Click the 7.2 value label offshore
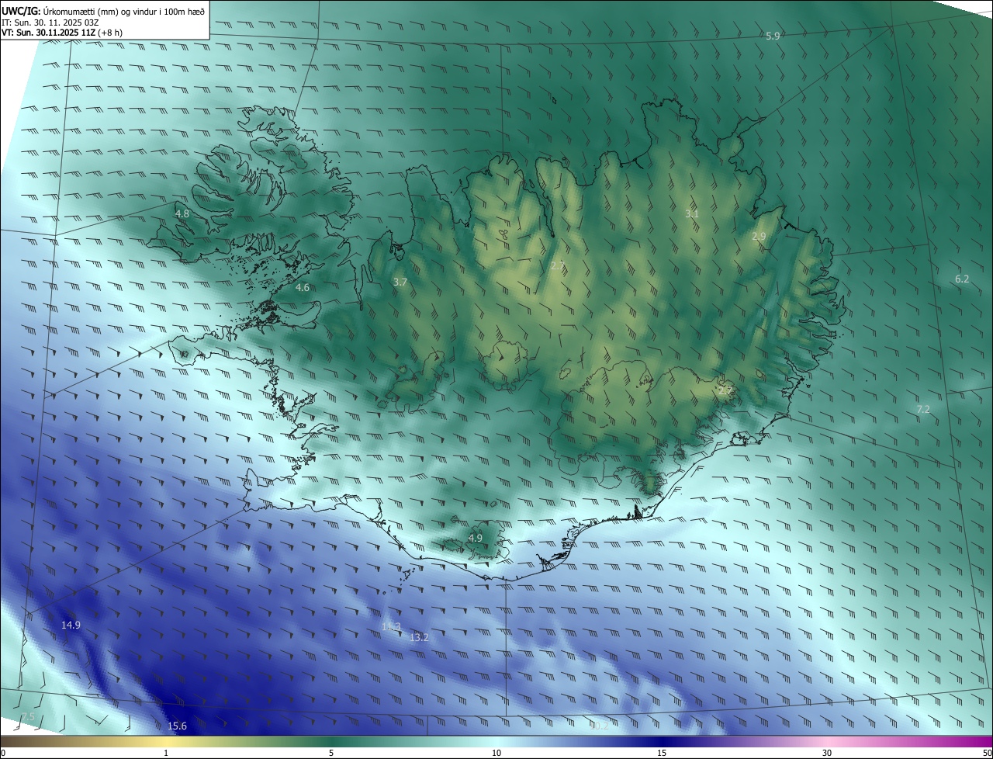Viewport: 993px width, 759px height. (x=923, y=409)
